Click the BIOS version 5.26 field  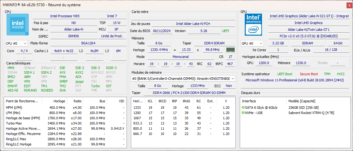[204, 31]
